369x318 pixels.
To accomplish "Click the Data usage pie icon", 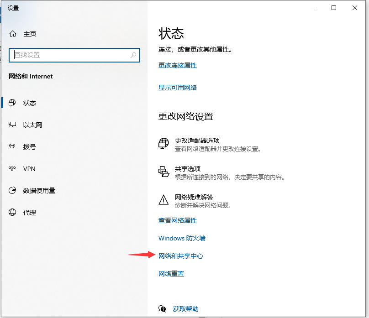I will tap(13, 191).
